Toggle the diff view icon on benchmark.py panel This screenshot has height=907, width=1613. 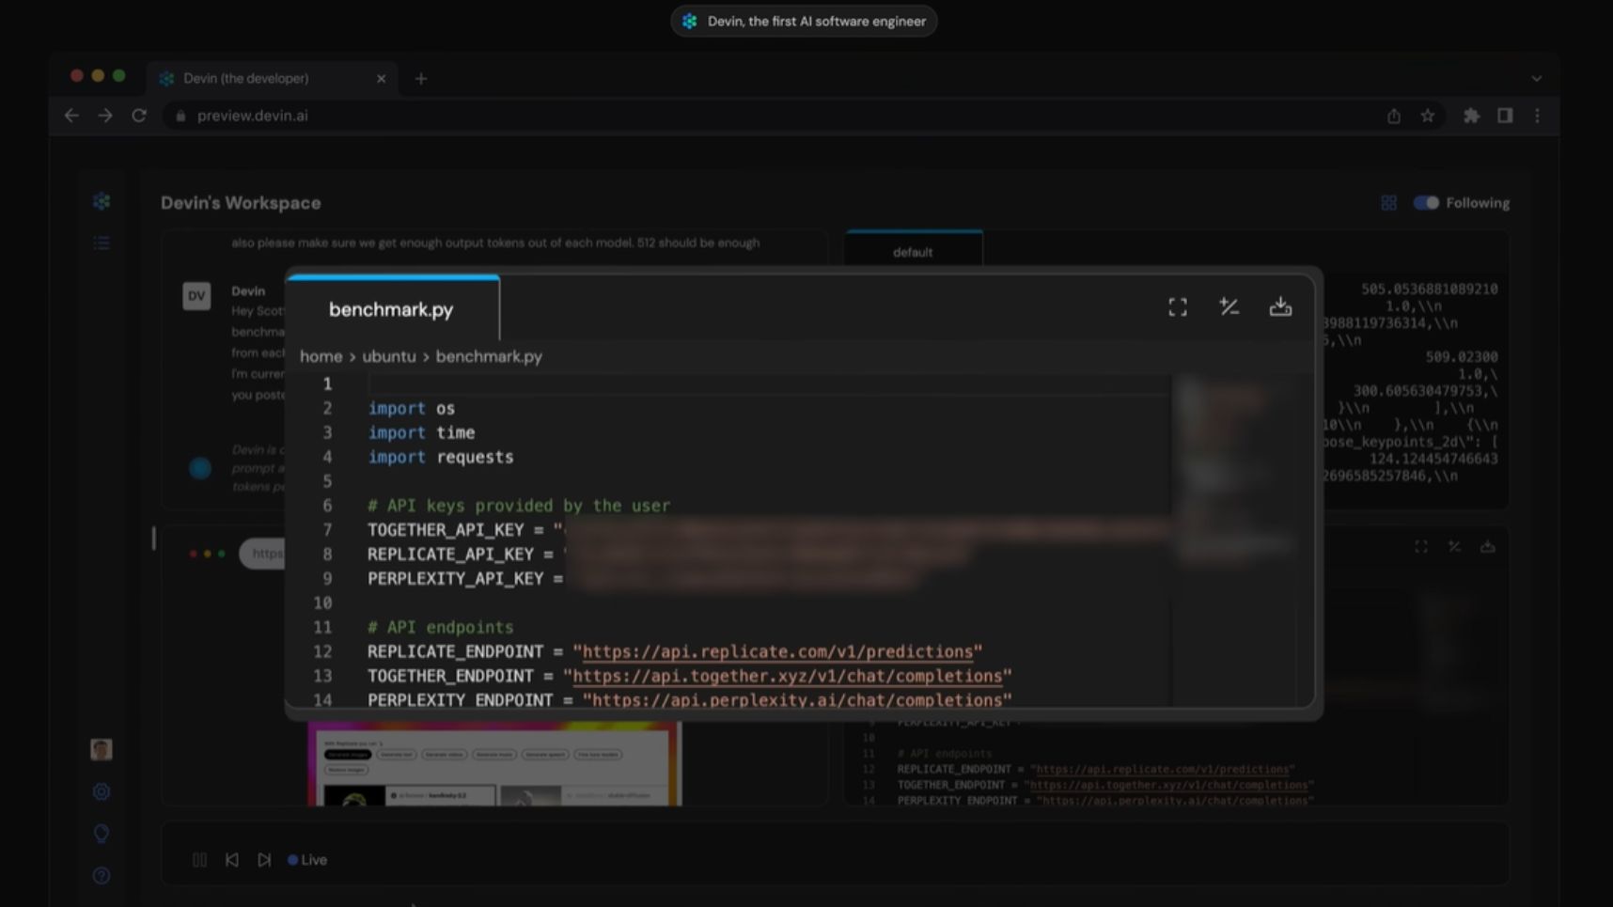click(1229, 306)
